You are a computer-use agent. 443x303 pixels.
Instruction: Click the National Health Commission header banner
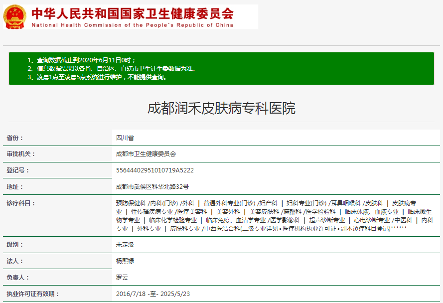click(x=131, y=16)
